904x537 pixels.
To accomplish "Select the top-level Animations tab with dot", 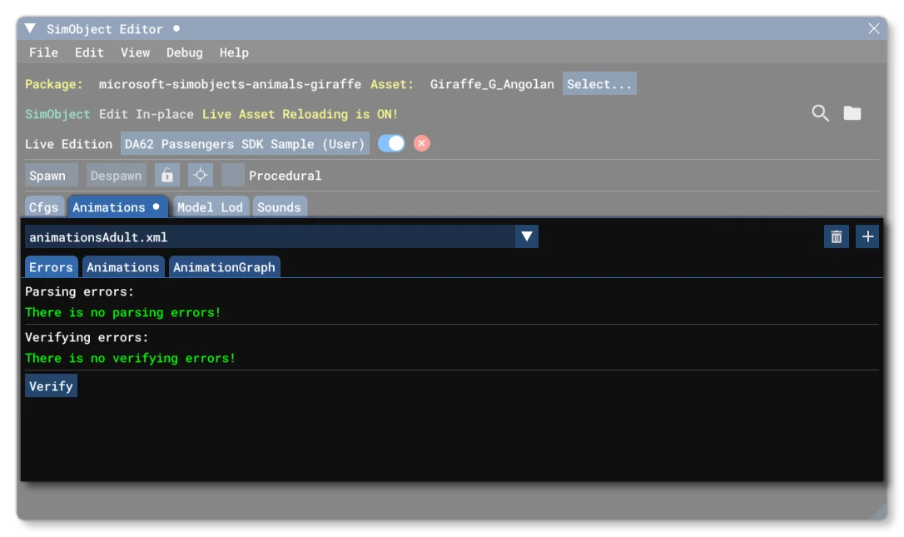I will tap(117, 207).
